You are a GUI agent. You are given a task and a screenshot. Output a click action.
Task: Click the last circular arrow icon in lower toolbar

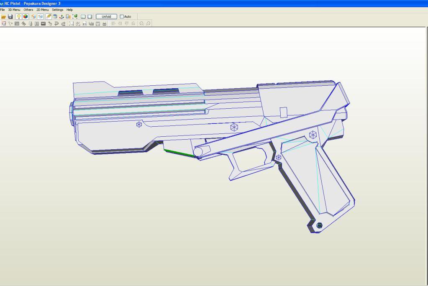click(148, 24)
